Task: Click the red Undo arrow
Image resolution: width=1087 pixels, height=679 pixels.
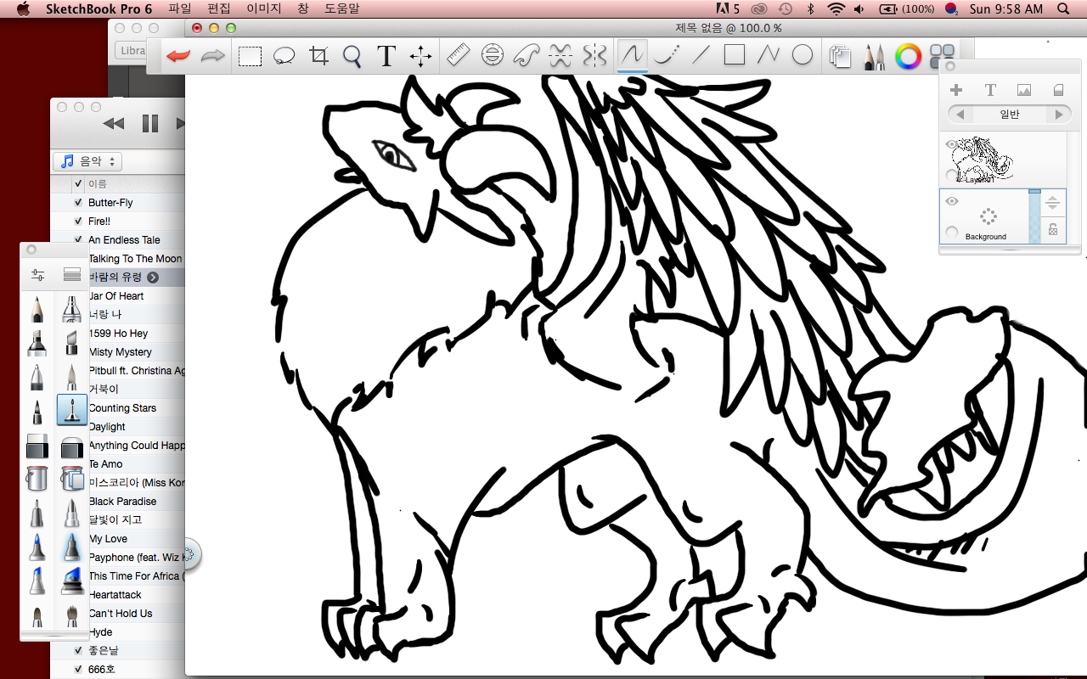Action: pos(178,56)
